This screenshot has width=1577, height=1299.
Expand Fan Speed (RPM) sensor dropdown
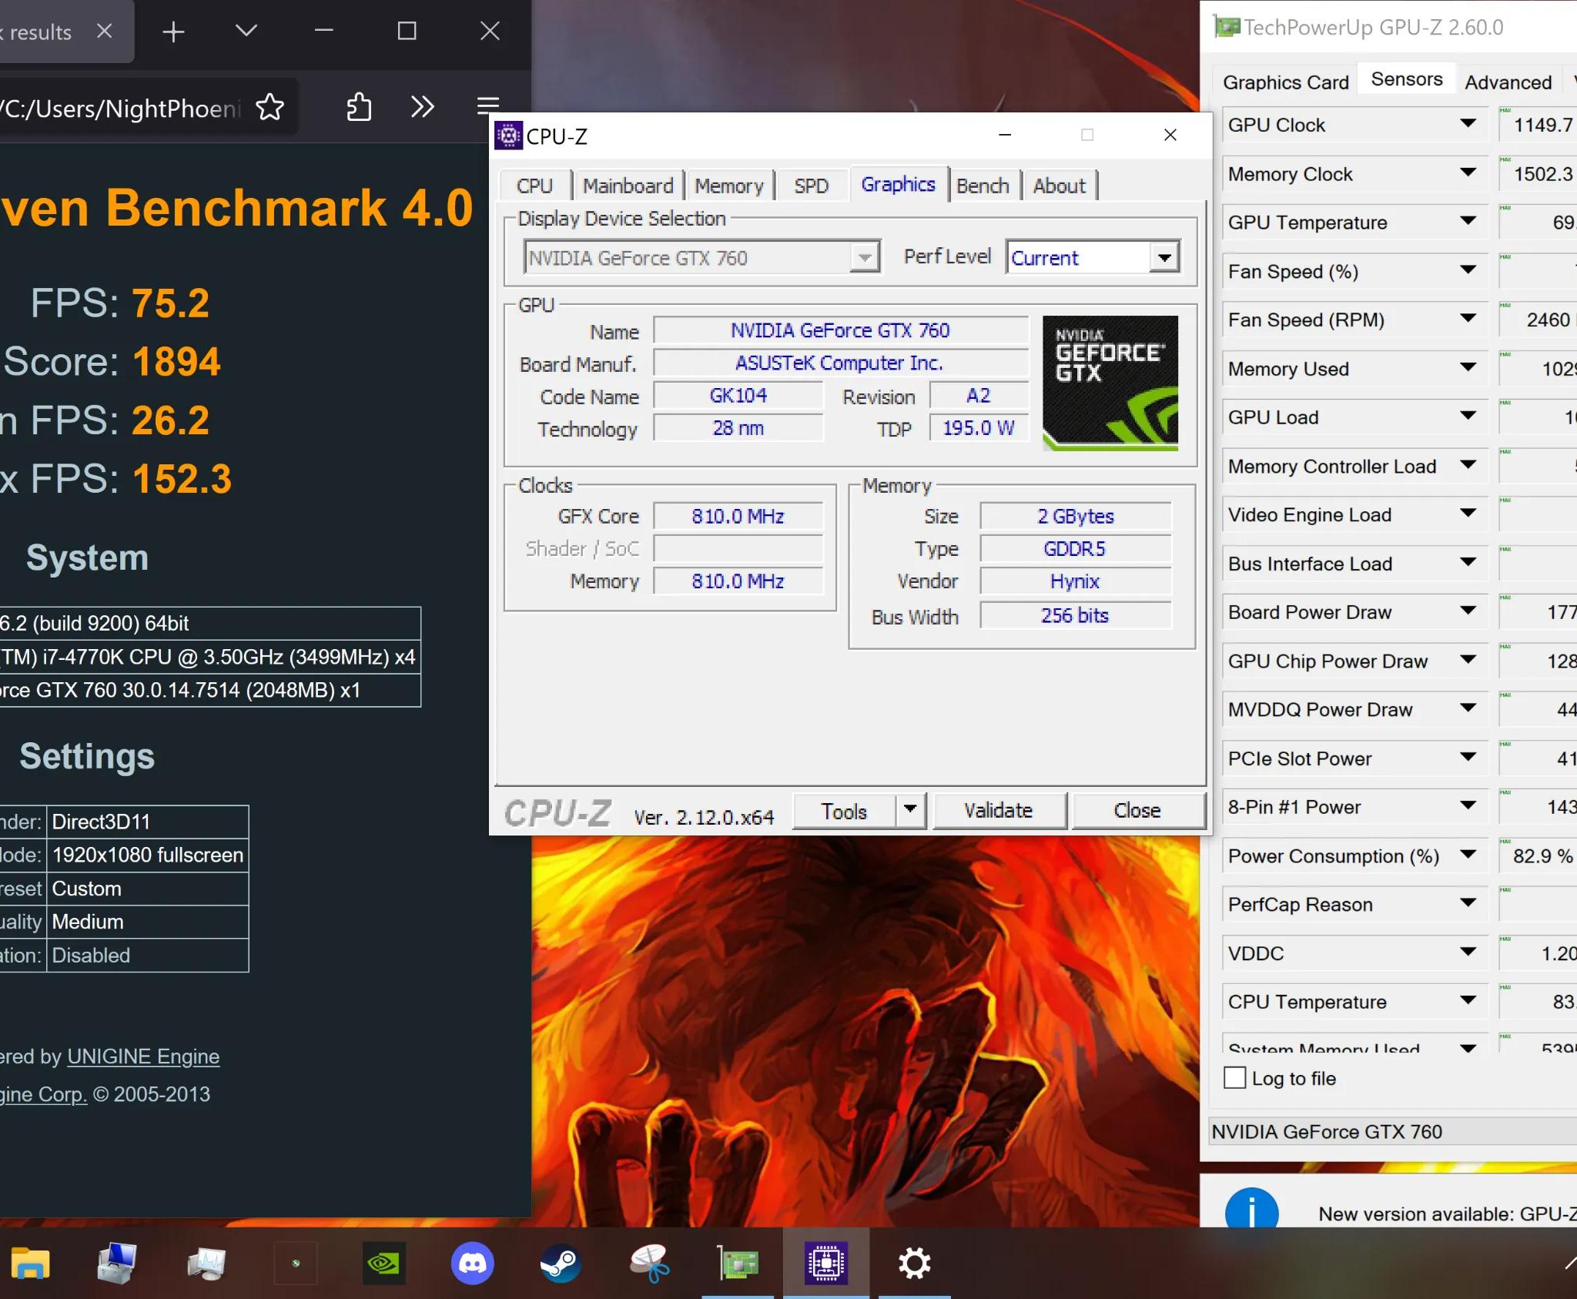click(x=1468, y=319)
